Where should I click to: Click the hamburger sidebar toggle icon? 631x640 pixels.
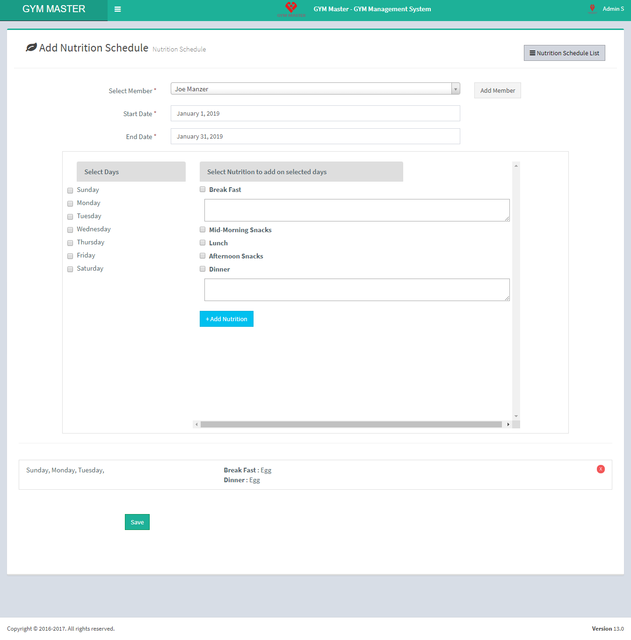118,9
